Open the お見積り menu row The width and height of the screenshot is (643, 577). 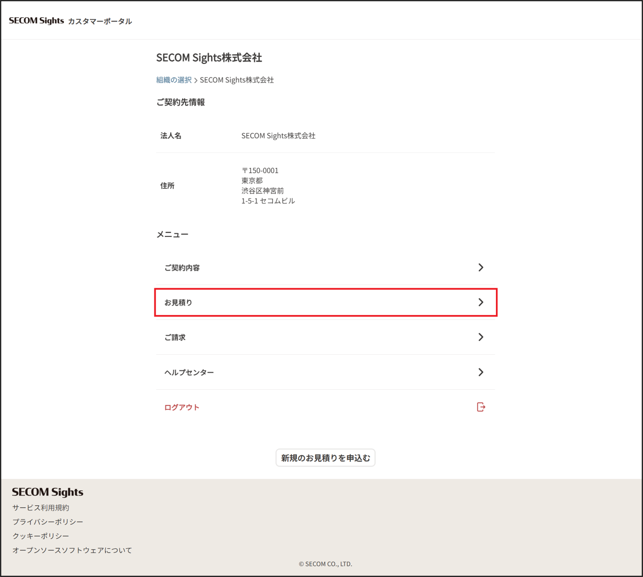pos(325,302)
